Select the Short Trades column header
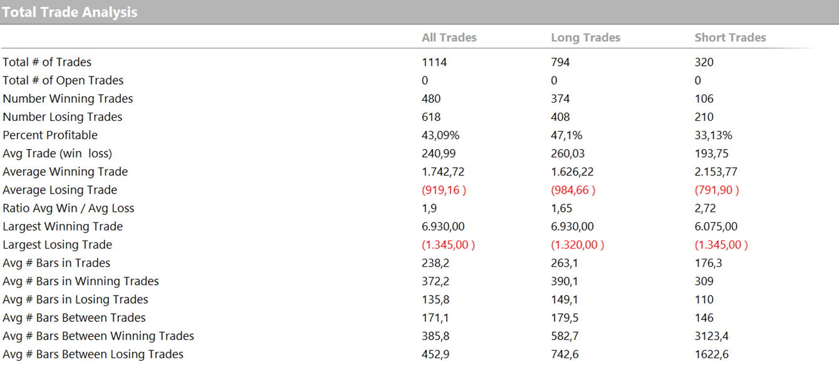 tap(730, 38)
